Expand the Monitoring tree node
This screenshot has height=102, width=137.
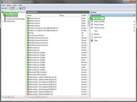pyautogui.click(x=3, y=21)
